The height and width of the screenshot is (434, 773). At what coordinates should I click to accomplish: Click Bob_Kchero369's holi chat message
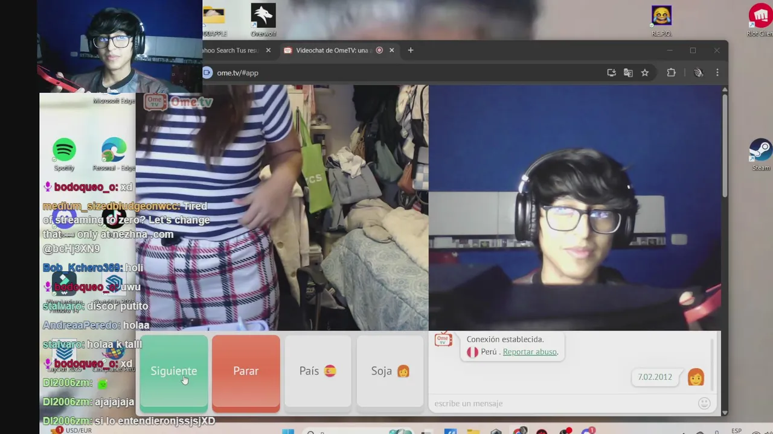(x=93, y=268)
